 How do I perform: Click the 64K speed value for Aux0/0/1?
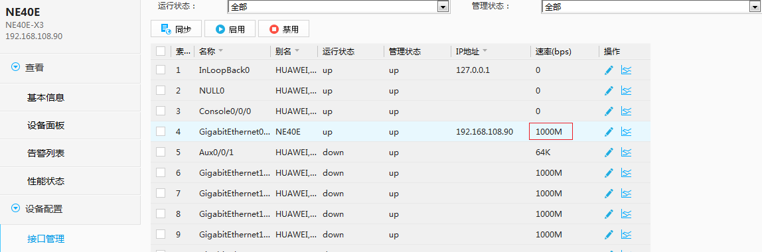click(543, 153)
